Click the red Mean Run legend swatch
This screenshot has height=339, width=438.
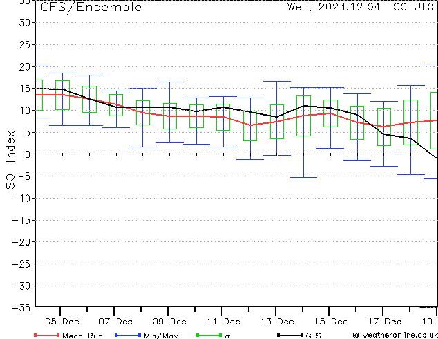point(46,335)
